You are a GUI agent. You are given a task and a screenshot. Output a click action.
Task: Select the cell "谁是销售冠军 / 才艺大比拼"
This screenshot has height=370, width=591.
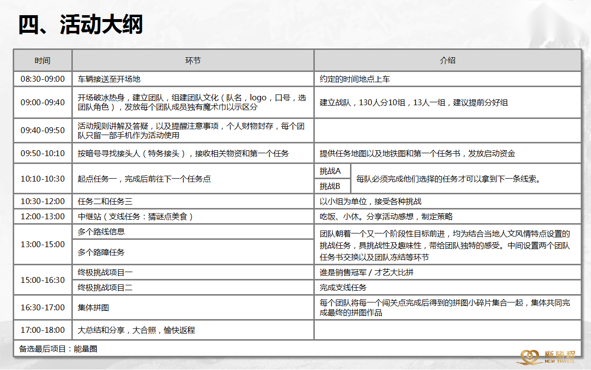(448, 272)
